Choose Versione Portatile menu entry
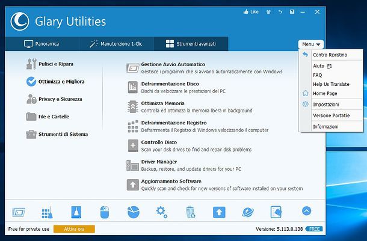The width and height of the screenshot is (367, 241). pos(331,115)
